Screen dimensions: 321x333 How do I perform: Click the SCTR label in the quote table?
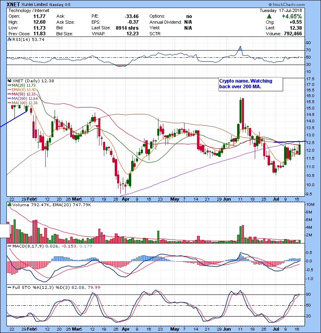tap(155, 34)
